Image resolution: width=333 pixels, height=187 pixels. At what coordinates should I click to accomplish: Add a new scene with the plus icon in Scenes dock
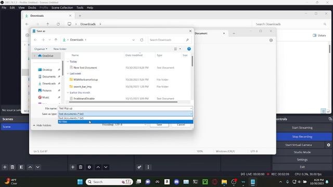pos(5,167)
